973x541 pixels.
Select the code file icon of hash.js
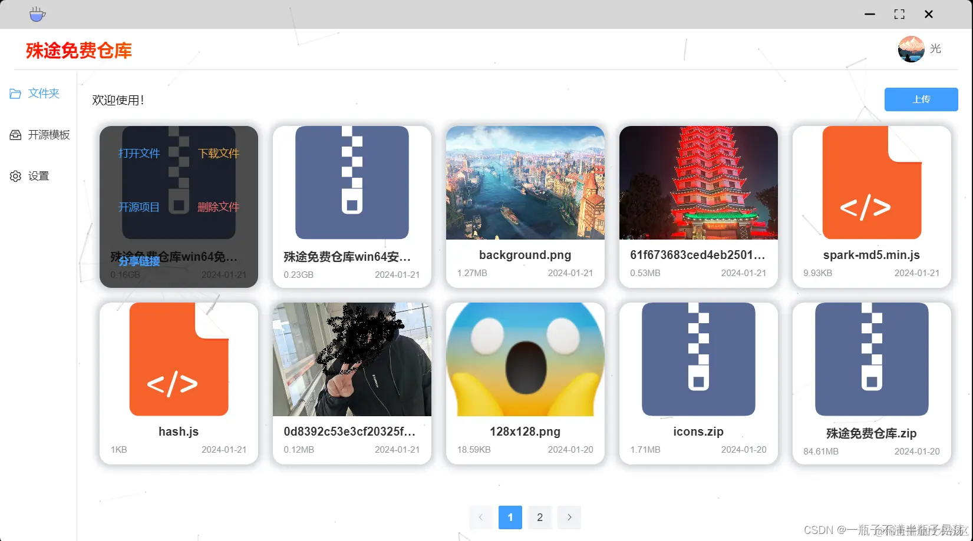click(x=179, y=359)
